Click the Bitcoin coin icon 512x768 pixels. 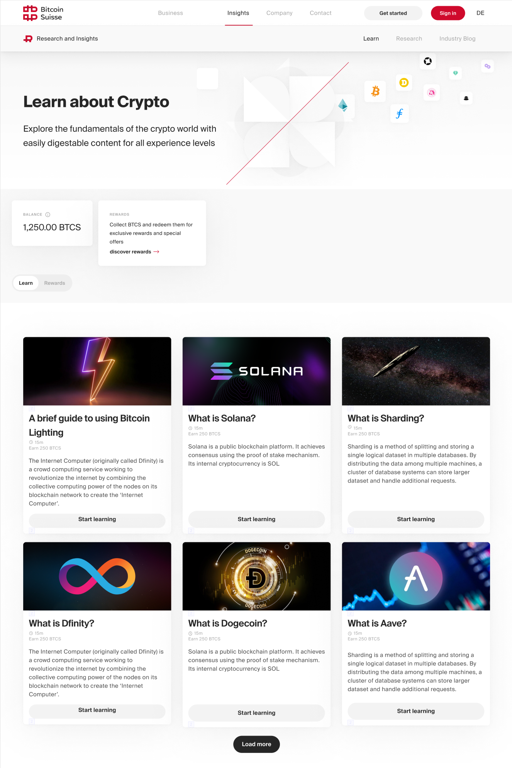coord(375,91)
